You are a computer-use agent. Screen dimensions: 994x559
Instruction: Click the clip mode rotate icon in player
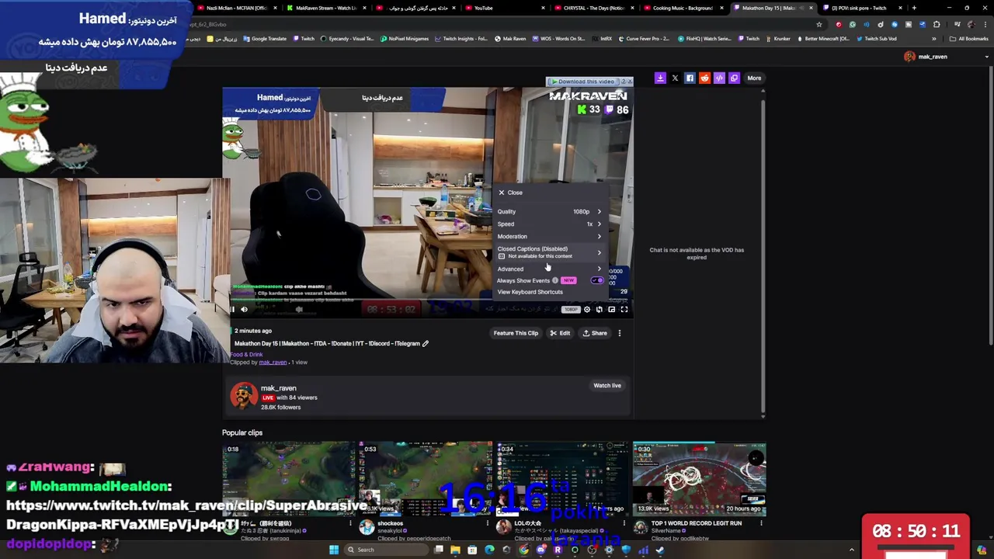(599, 309)
